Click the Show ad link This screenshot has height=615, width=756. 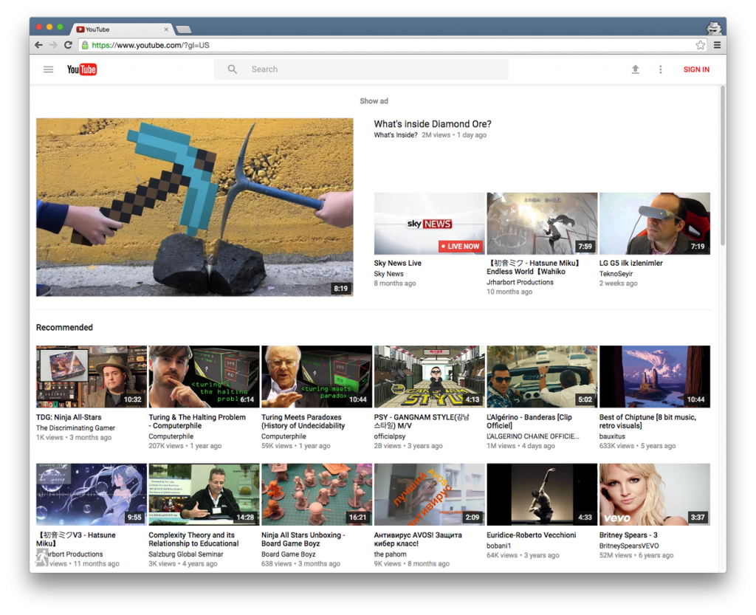374,101
